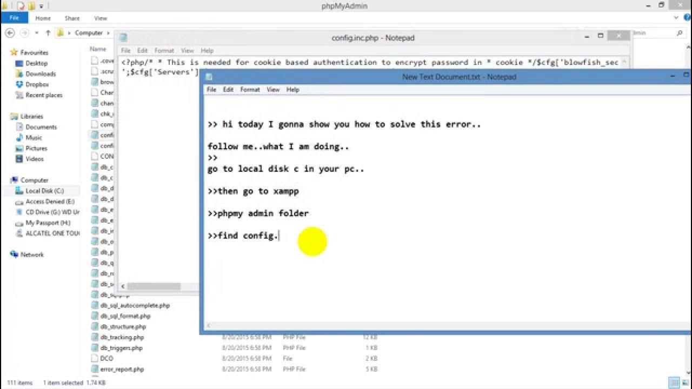Viewport: 692px width, 389px height.
Task: Select file db_sql_autocomplete.php
Action: [135, 305]
